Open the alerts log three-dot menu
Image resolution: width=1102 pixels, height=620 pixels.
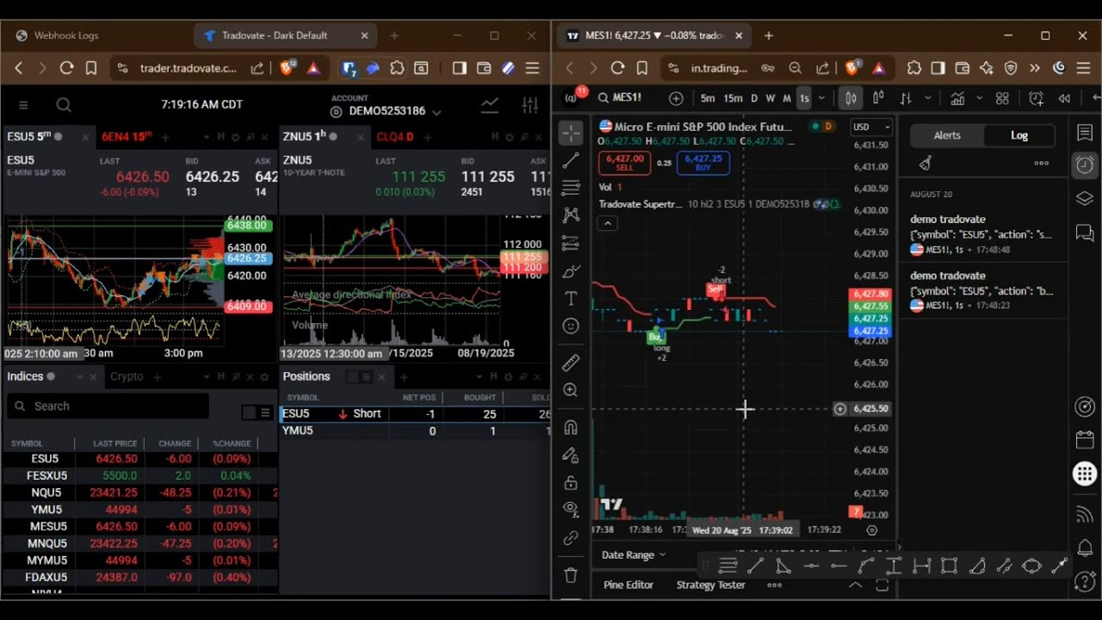(x=1041, y=163)
